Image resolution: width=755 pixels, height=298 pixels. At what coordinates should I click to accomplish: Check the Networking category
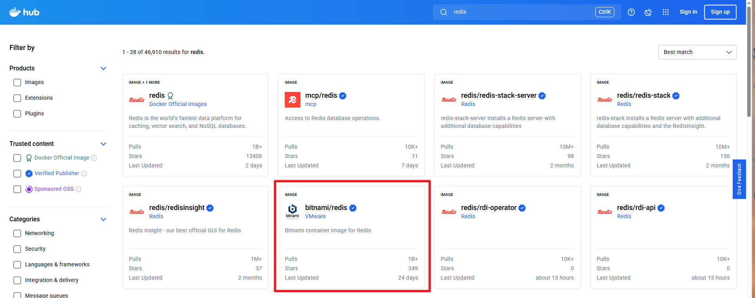pyautogui.click(x=17, y=233)
